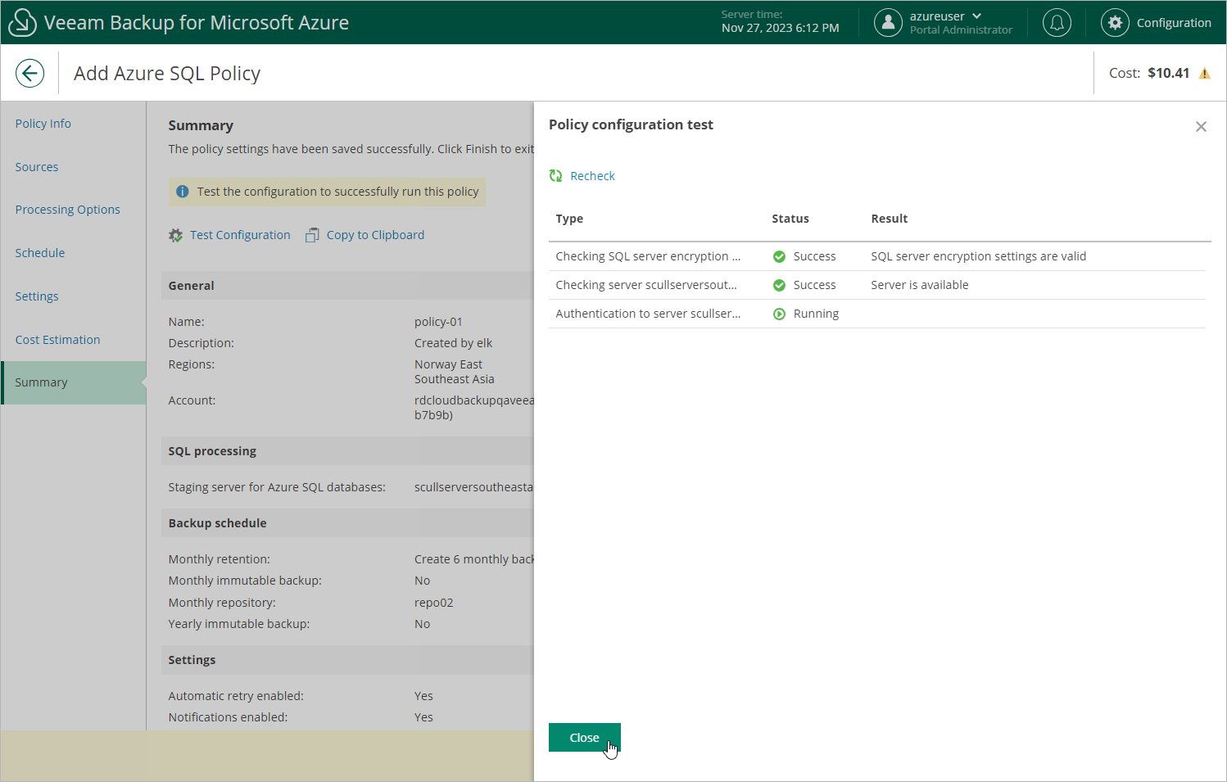Image resolution: width=1227 pixels, height=782 pixels.
Task: Click the 'Portal Administrator' role text
Action: [961, 30]
